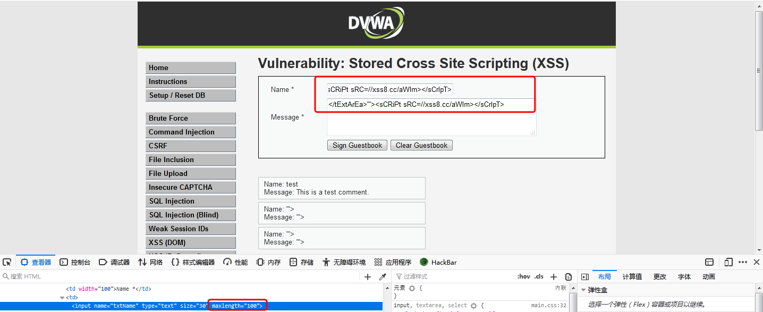Open the 调试器 Debugger tab
The height and width of the screenshot is (312, 763).
coord(114,262)
